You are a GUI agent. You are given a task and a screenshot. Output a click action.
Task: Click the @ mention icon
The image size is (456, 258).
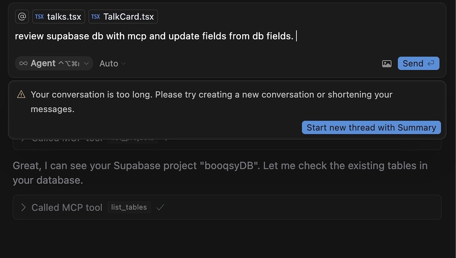click(22, 16)
